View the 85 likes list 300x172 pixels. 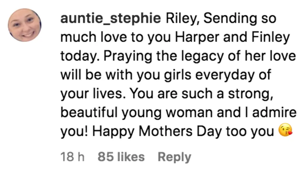[x=121, y=157]
